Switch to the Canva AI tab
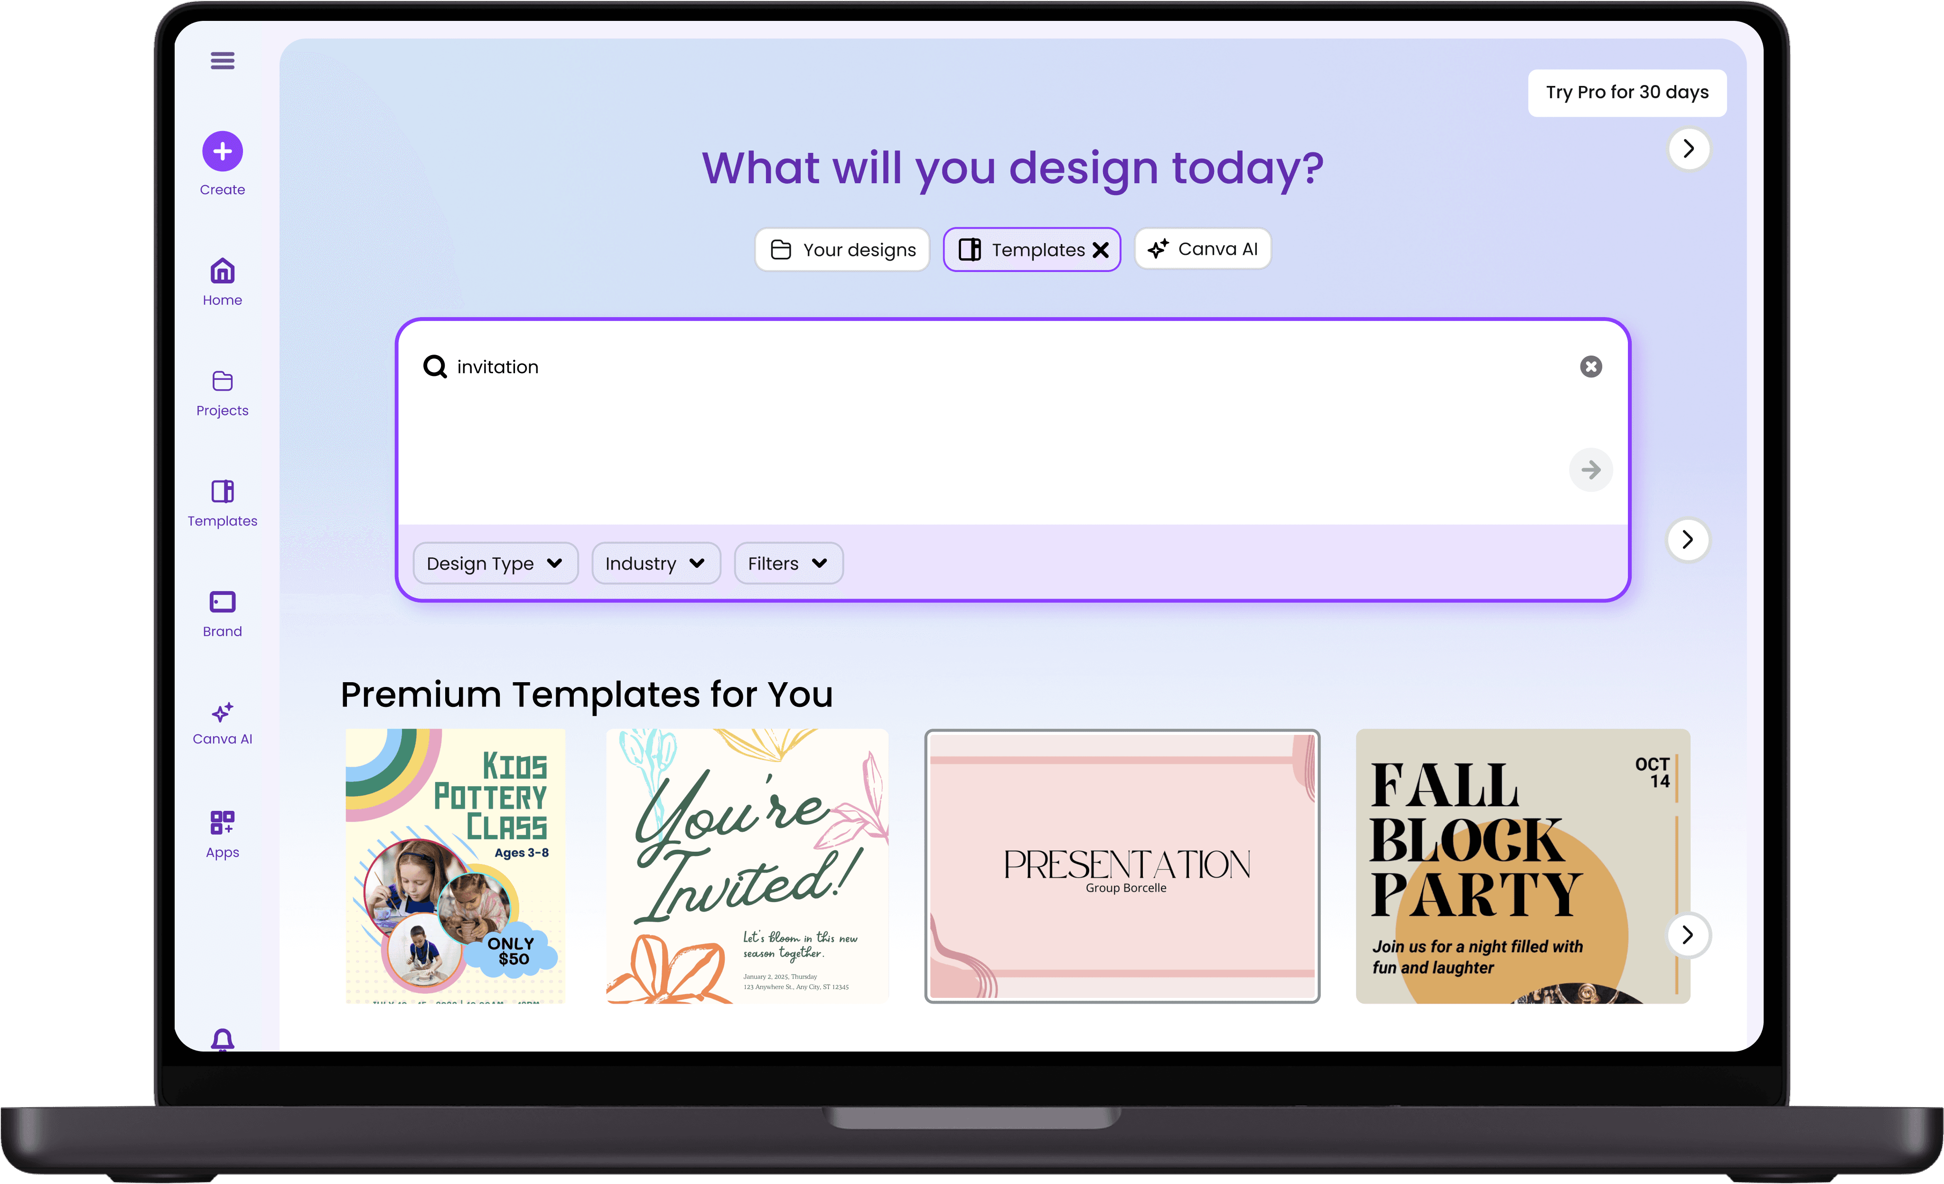 (1202, 249)
